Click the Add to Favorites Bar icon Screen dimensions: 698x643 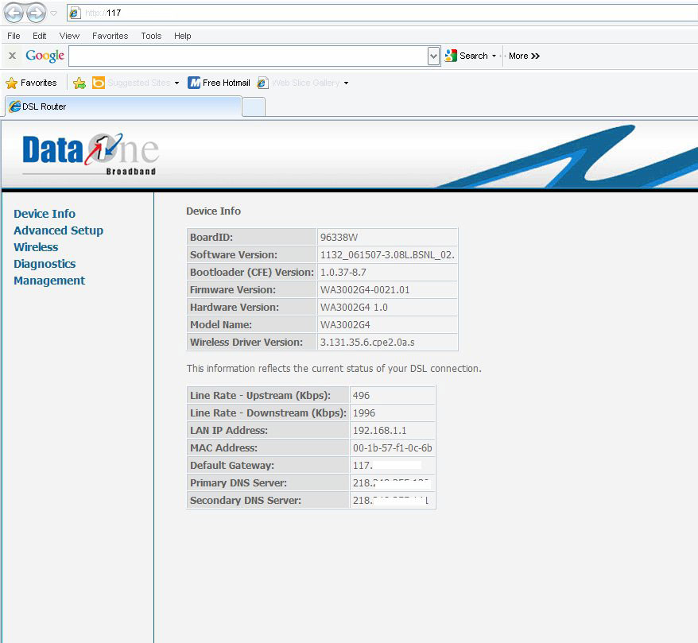[79, 83]
